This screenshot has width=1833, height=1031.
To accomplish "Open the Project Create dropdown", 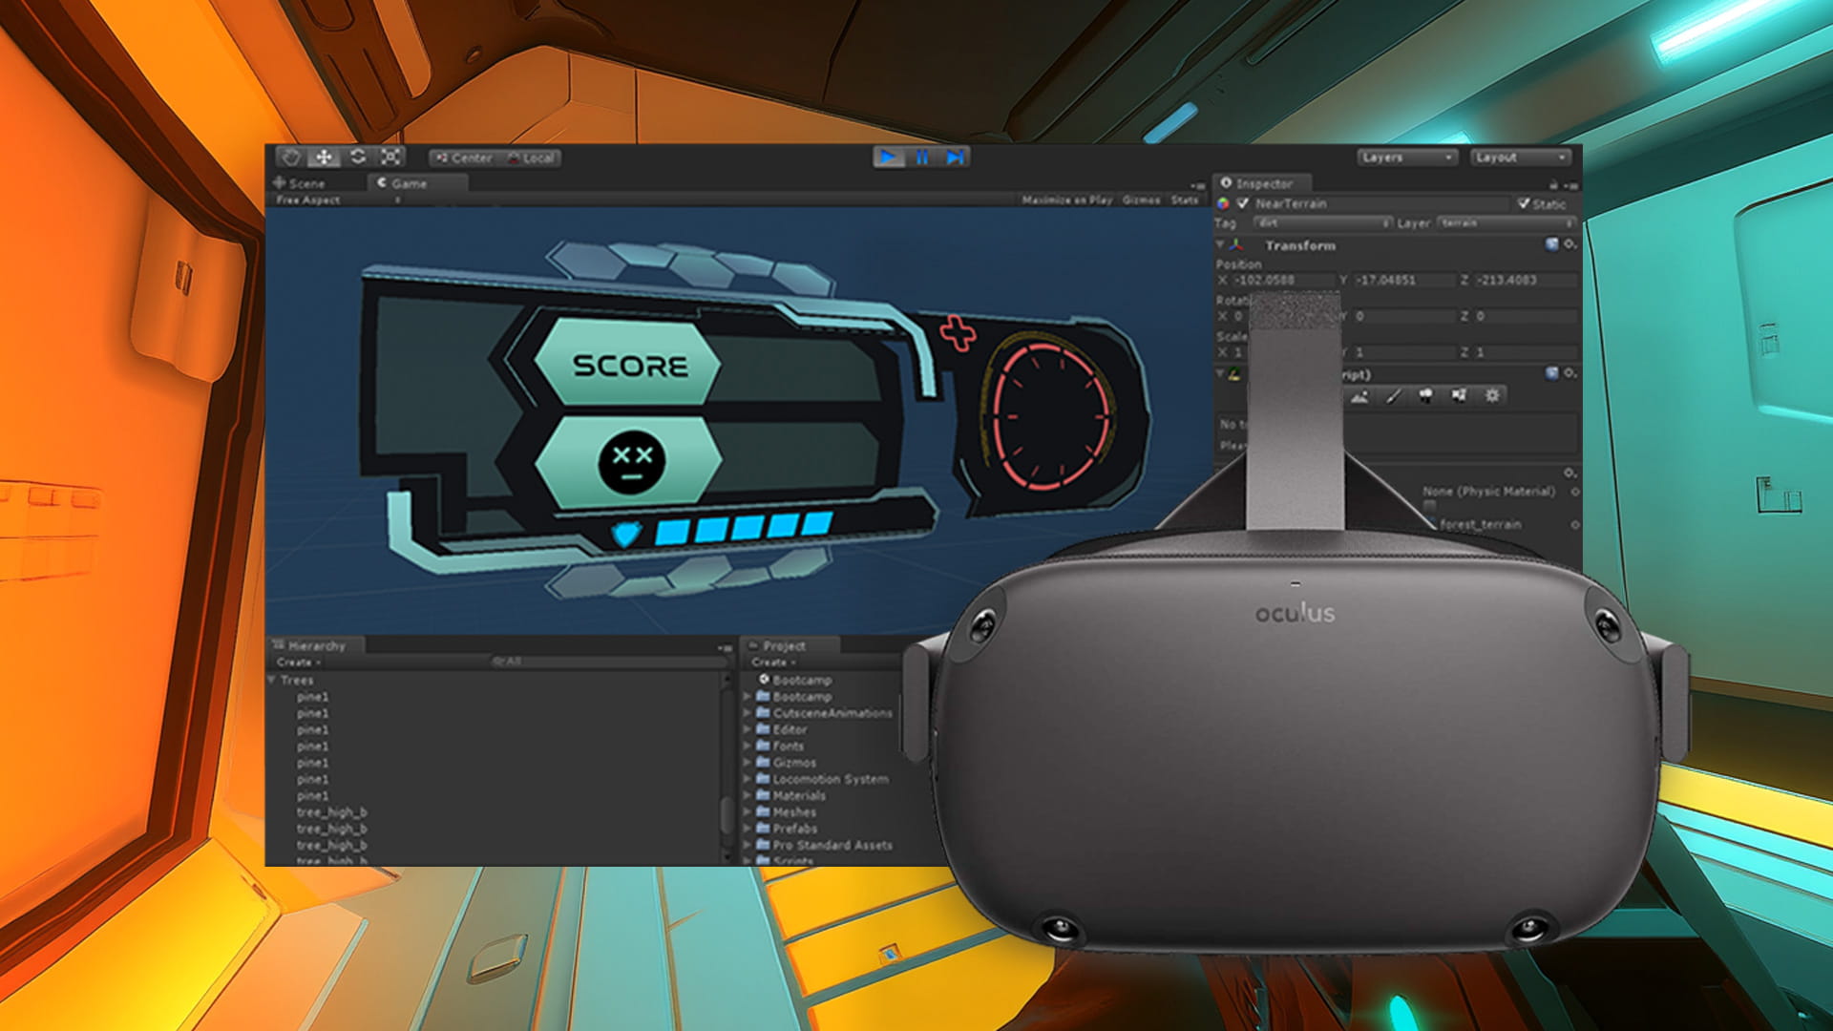I will (772, 662).
